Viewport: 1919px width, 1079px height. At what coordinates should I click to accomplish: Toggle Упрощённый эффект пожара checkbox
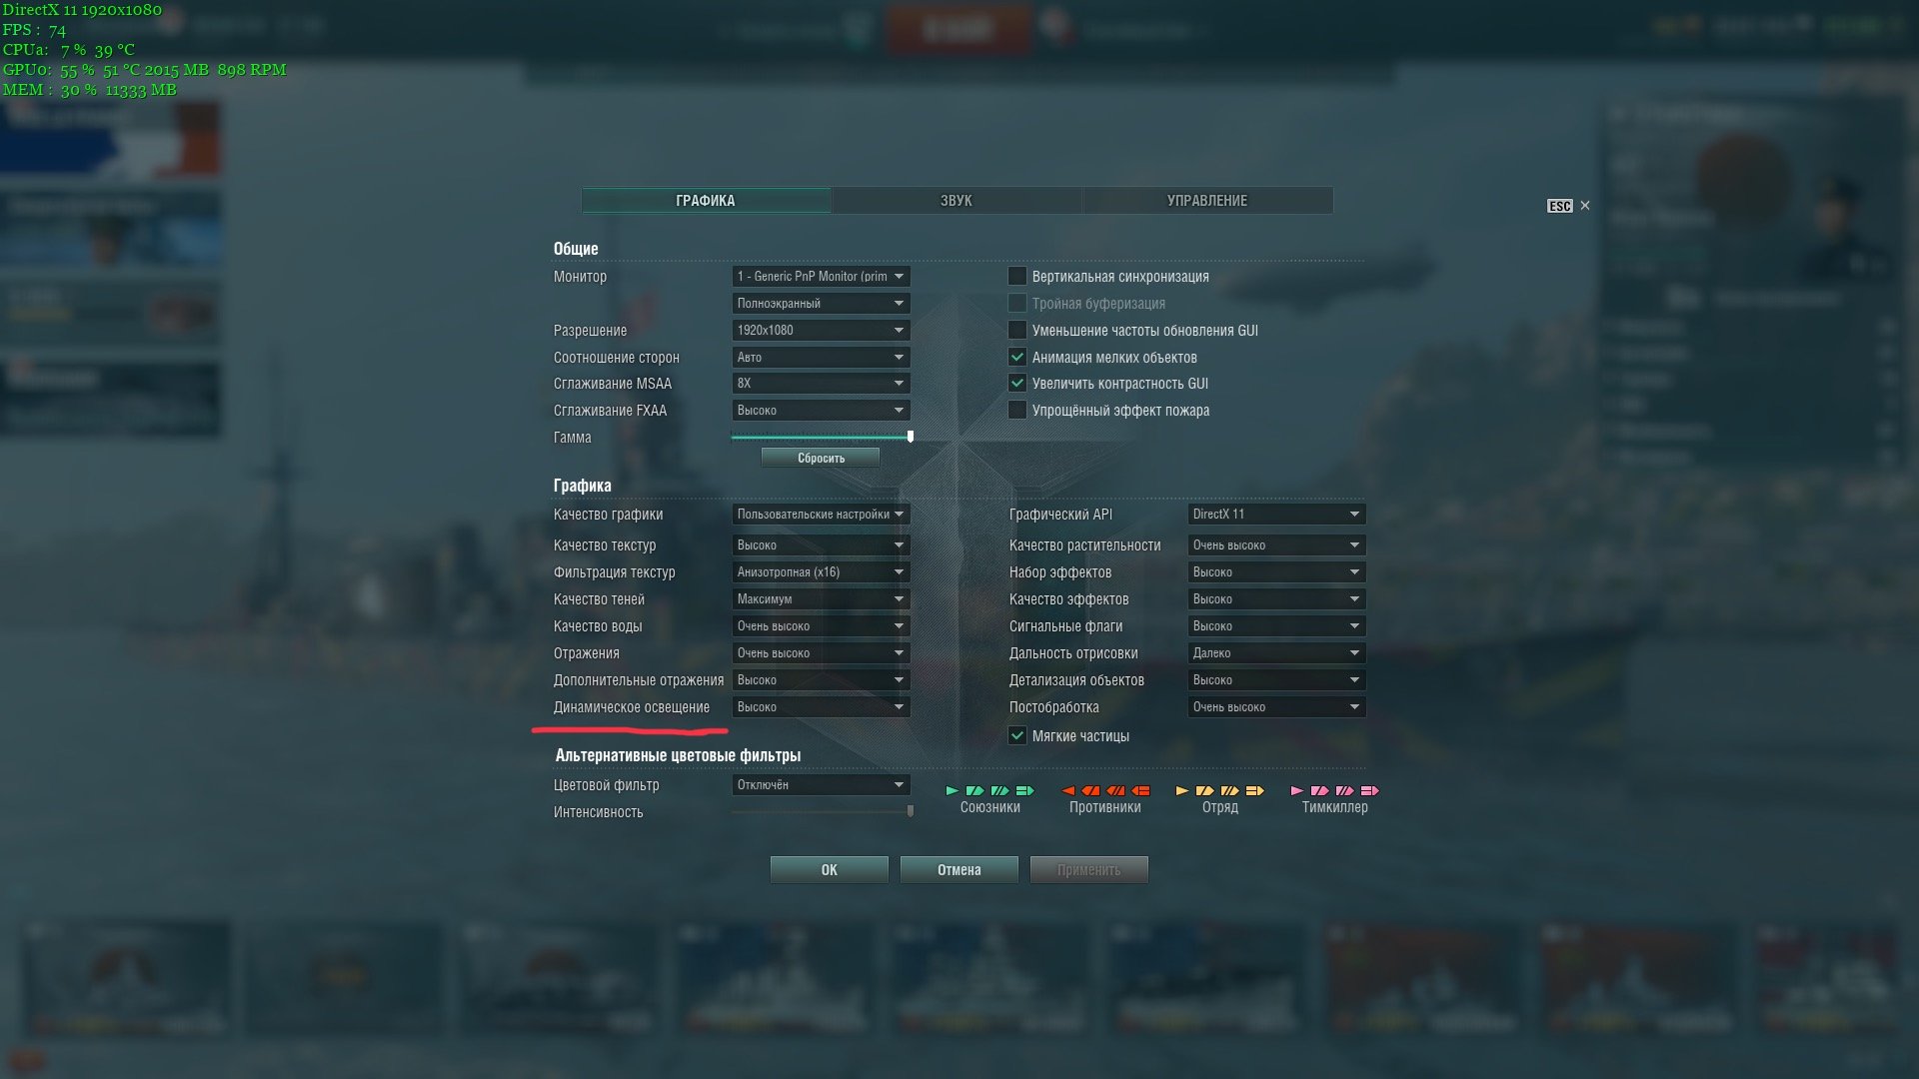1017,410
